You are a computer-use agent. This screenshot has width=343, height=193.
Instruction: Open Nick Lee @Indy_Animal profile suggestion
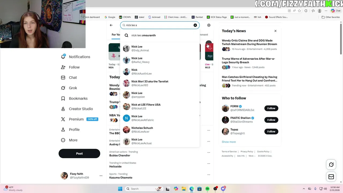pos(160,49)
